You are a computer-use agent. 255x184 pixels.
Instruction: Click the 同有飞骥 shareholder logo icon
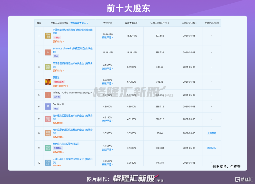[x=48, y=36]
